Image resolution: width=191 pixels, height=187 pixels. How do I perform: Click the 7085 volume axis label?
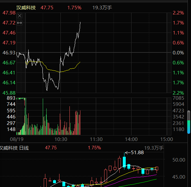178,98
